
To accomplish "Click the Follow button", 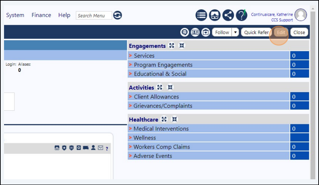I will [222, 32].
